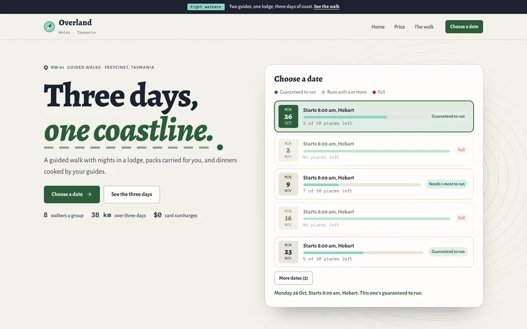527x329 pixels.
Task: Click the 5 of 10 places left text
Action: [327, 259]
